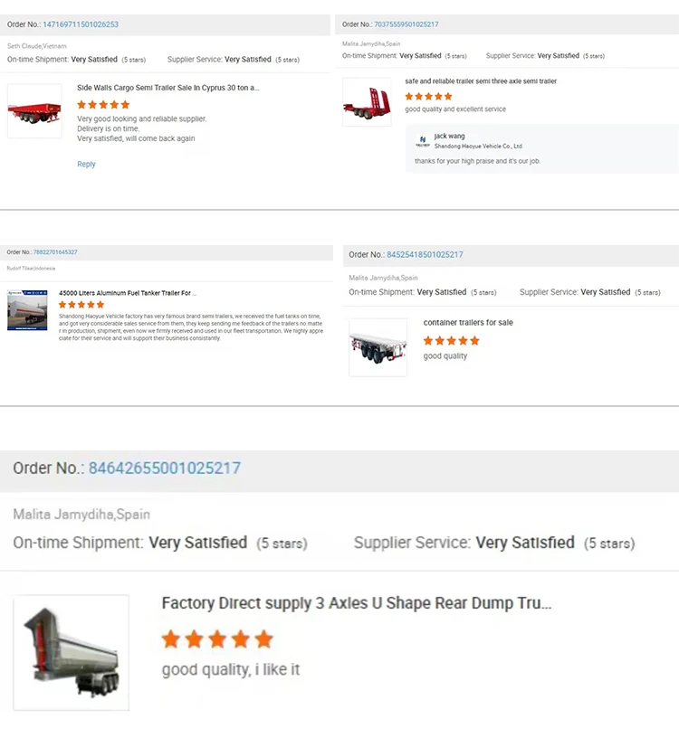Viewport: 679px width, 738px height.
Task: Open white container trailer thumbnail
Action: pyautogui.click(x=378, y=347)
